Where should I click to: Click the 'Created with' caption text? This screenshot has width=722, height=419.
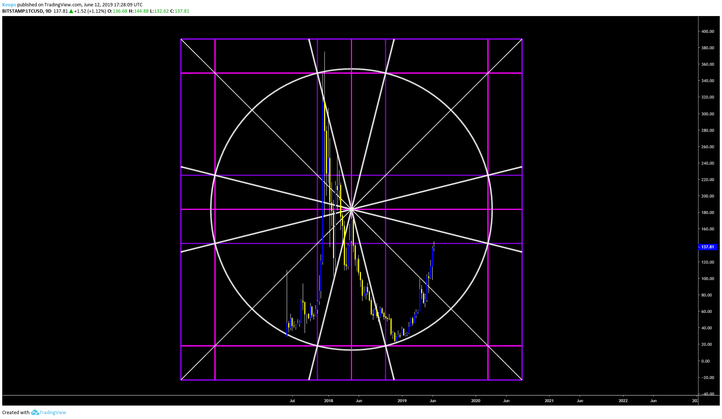coord(16,412)
